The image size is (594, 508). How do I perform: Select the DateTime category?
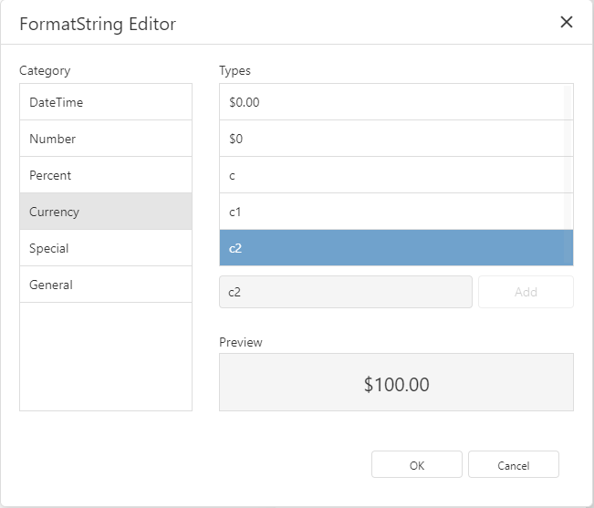105,102
